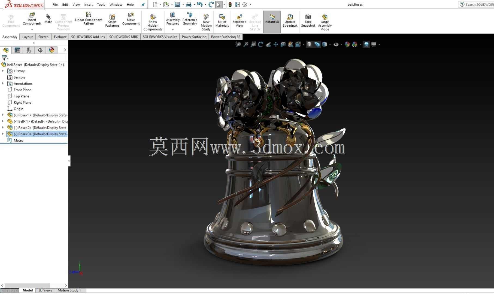Select the Top Plane item
This screenshot has height=294, width=494.
click(x=21, y=96)
